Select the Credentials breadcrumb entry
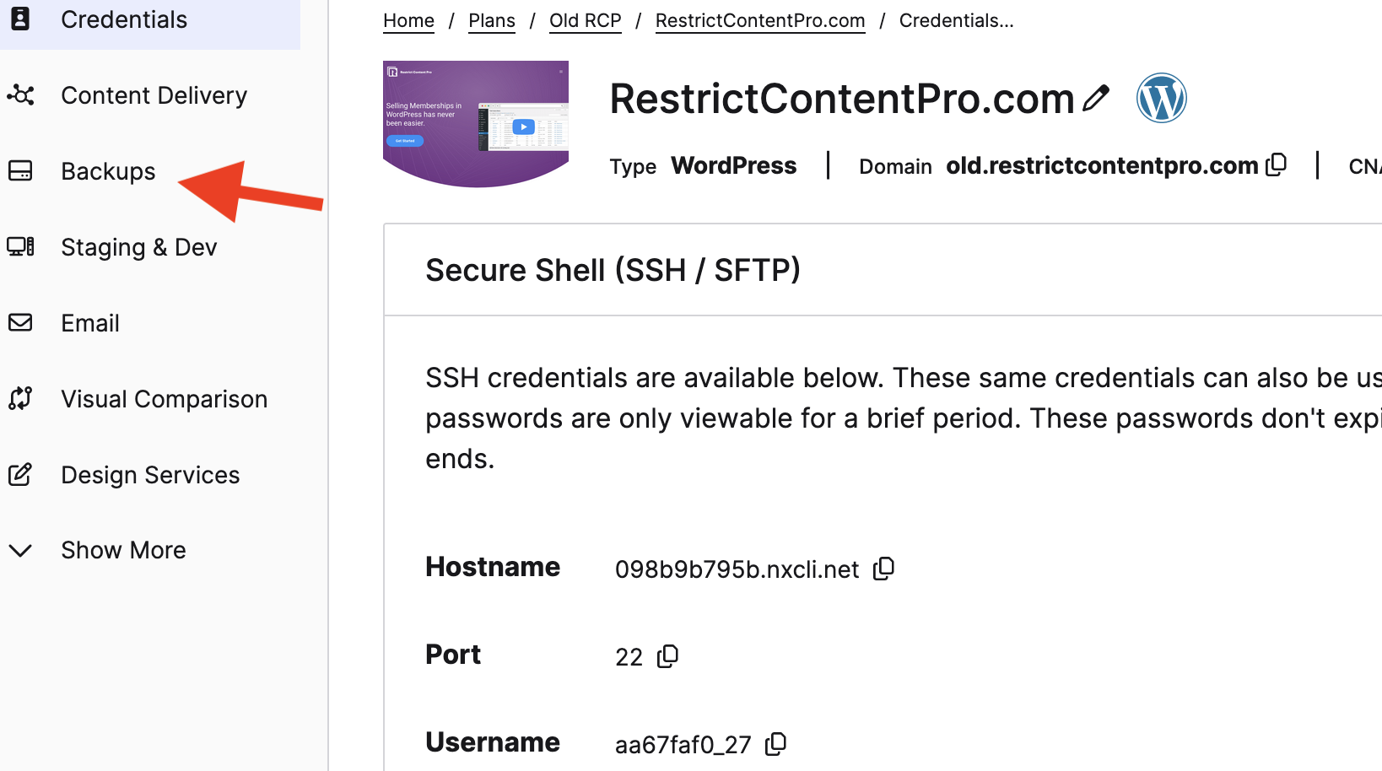 point(956,20)
